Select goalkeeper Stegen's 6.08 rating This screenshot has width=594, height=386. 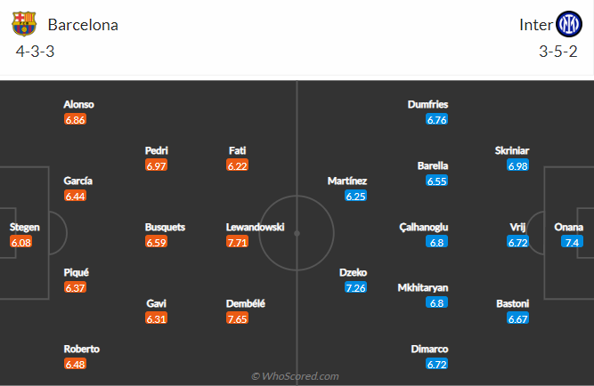pos(20,242)
